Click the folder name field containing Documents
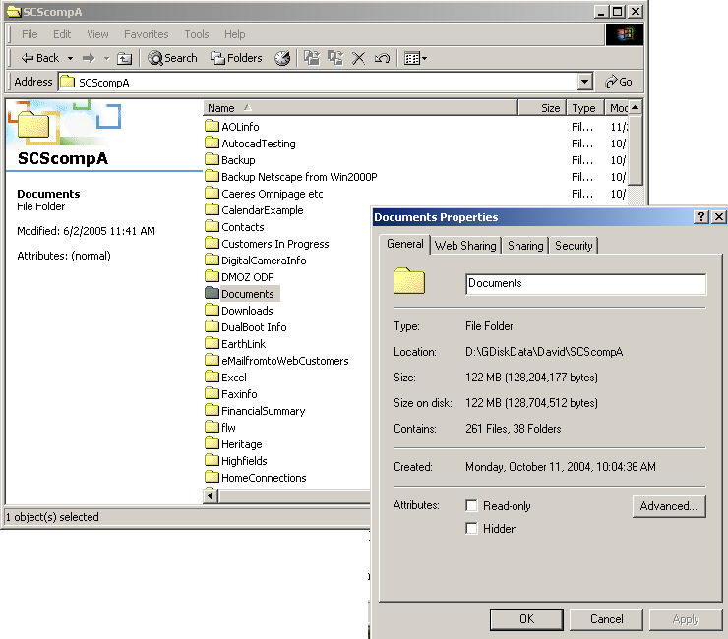 point(585,283)
